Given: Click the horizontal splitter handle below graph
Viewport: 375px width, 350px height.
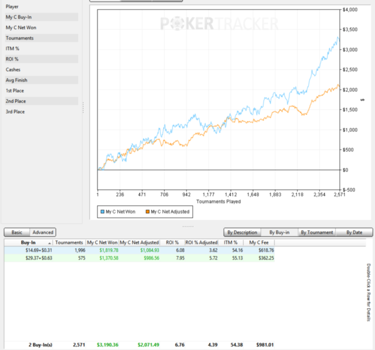Looking at the screenshot, I should click(188, 226).
